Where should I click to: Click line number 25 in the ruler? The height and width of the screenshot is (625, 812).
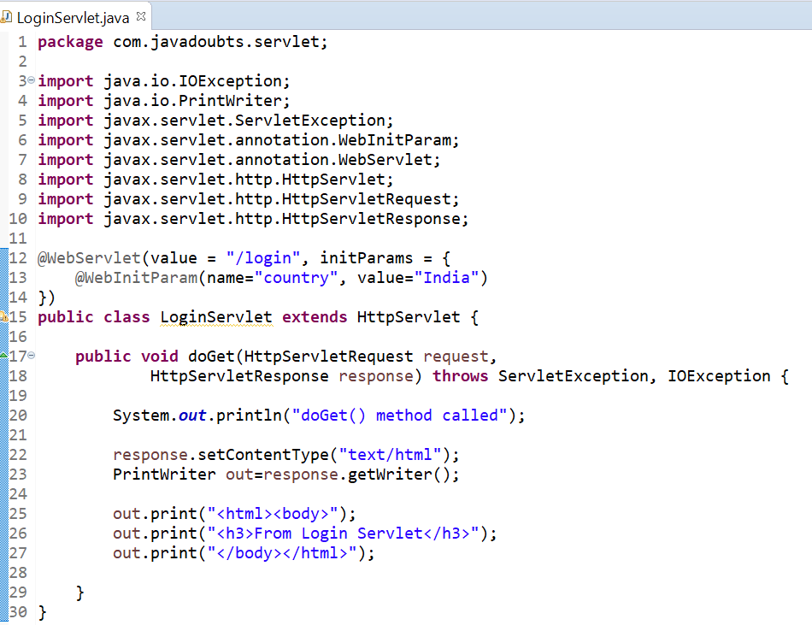pyautogui.click(x=18, y=513)
